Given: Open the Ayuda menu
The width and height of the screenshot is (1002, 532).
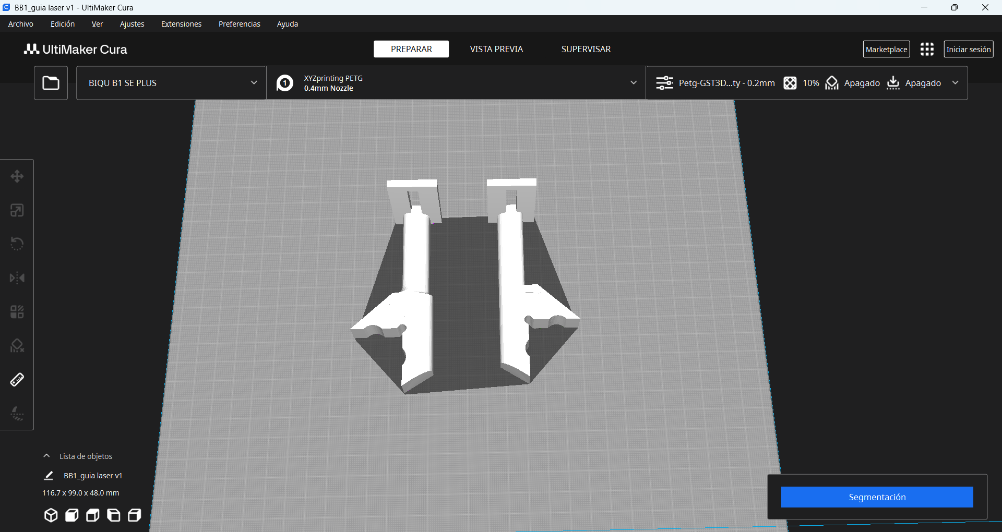Looking at the screenshot, I should point(288,24).
